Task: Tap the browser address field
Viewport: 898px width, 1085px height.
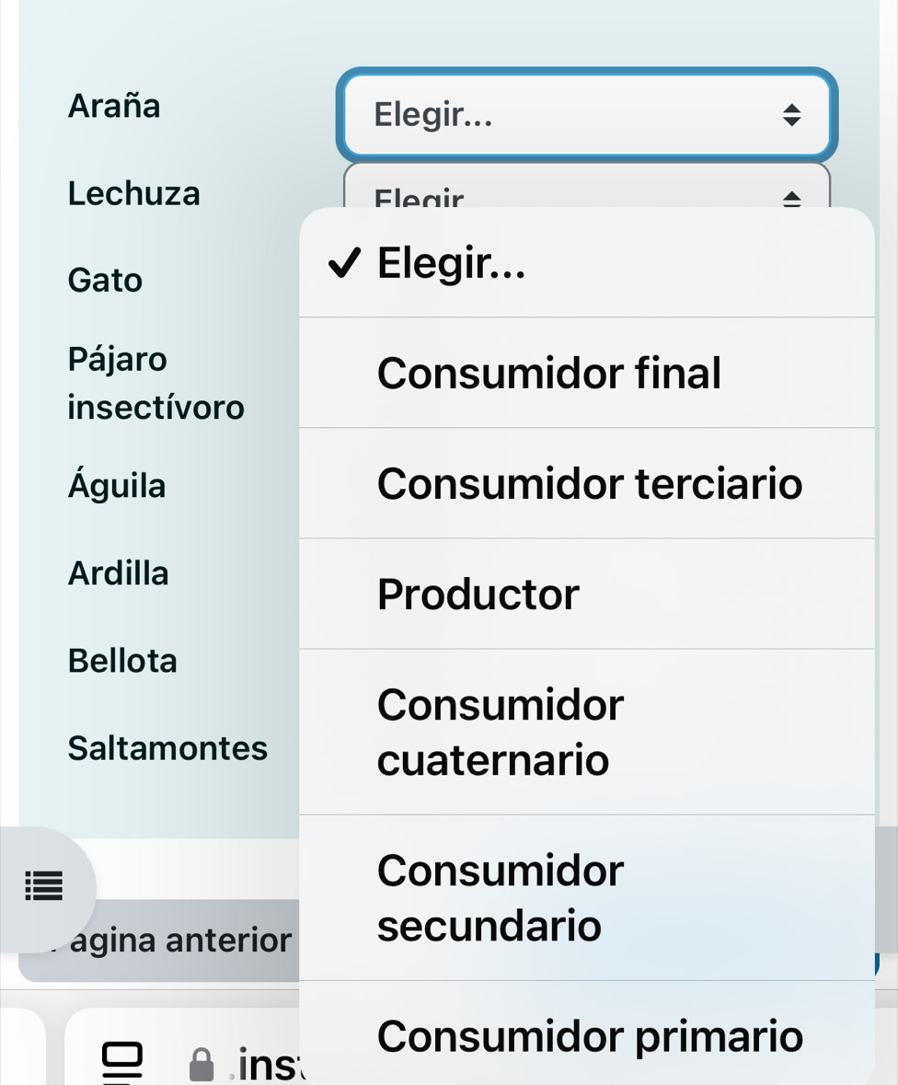Action: [183, 1046]
